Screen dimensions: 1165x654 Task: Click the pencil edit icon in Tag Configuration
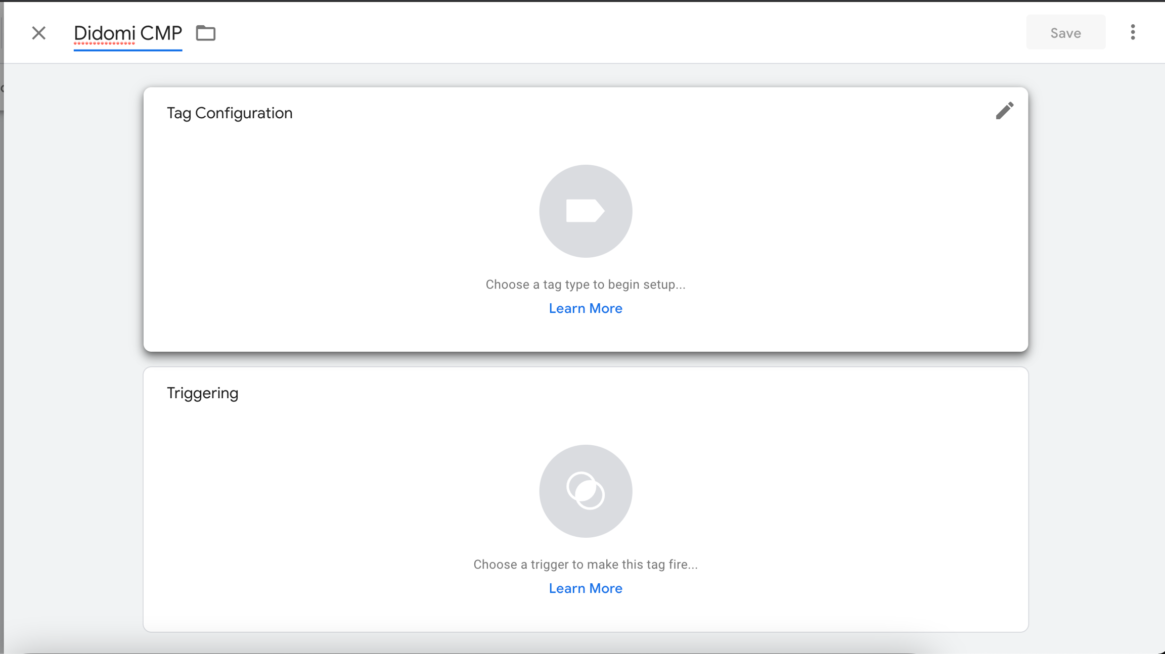pyautogui.click(x=1004, y=111)
